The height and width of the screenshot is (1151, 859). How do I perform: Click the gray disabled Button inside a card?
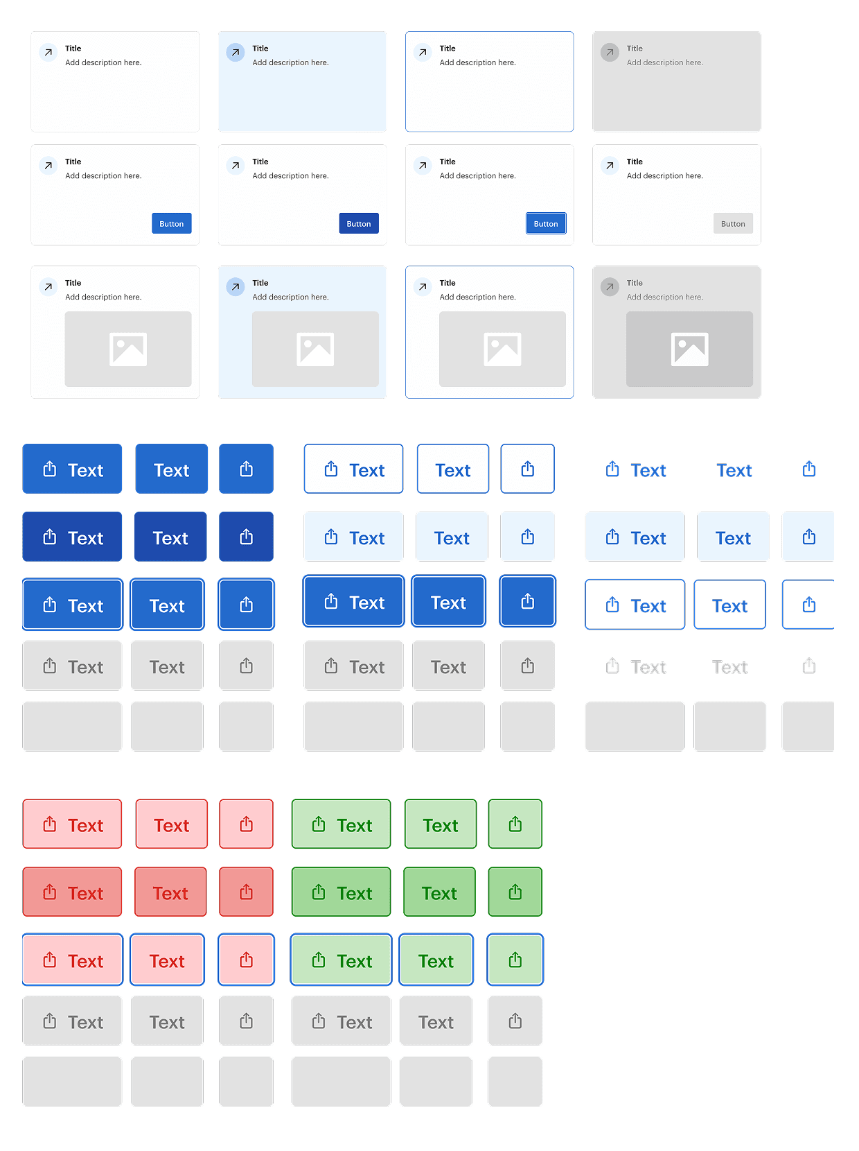point(733,223)
